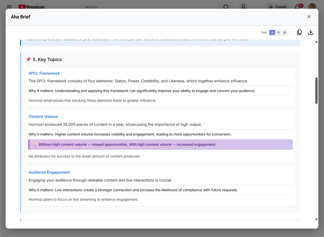324x237 pixels.
Task: Select the small text size option
Action: click(272, 32)
